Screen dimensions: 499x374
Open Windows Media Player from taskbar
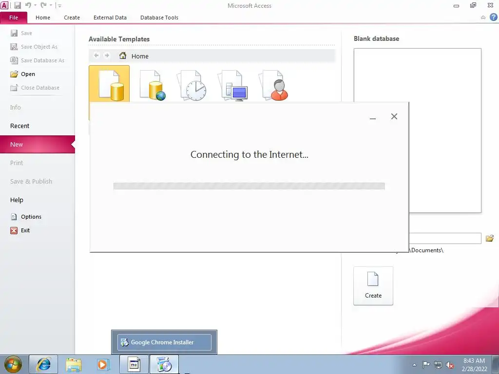103,364
